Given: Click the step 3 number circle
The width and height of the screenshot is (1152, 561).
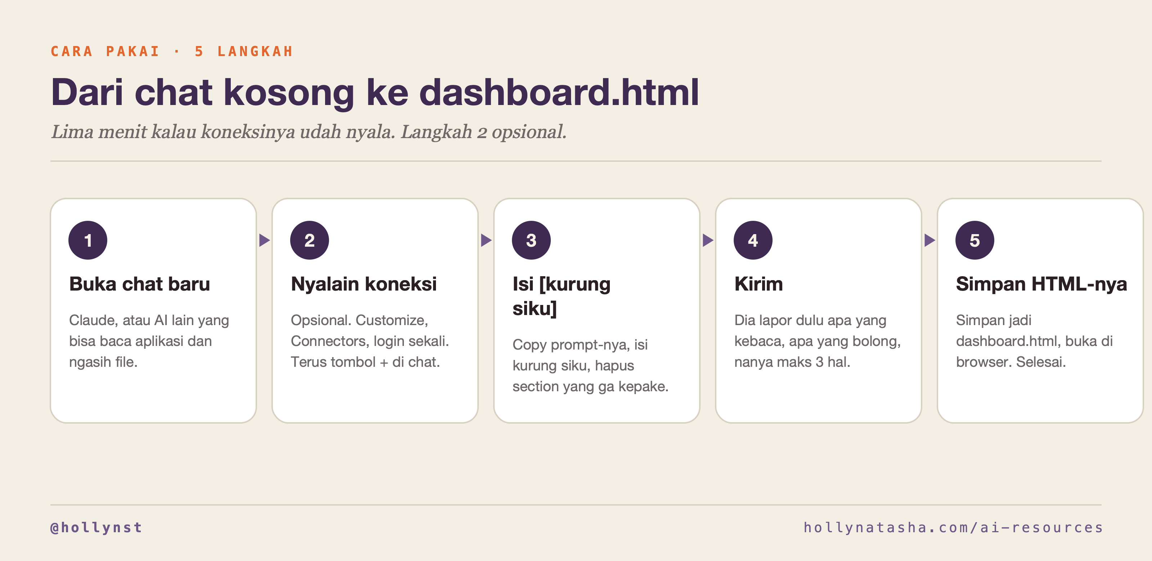Looking at the screenshot, I should [531, 240].
